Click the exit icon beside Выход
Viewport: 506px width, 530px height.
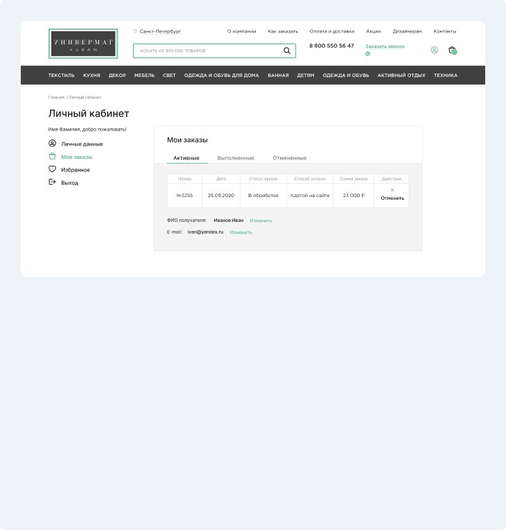pyautogui.click(x=53, y=182)
